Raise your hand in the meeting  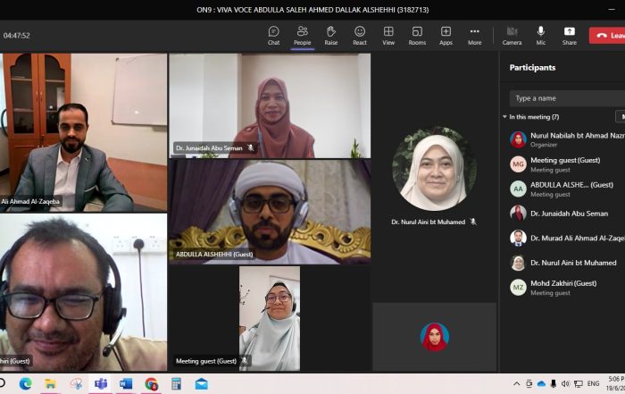coord(330,35)
